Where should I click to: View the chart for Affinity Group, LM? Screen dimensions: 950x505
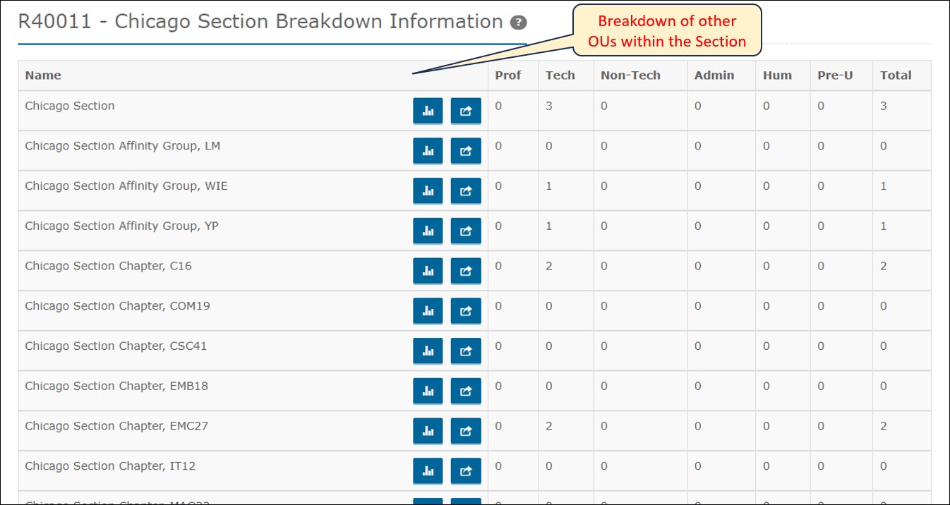(428, 151)
